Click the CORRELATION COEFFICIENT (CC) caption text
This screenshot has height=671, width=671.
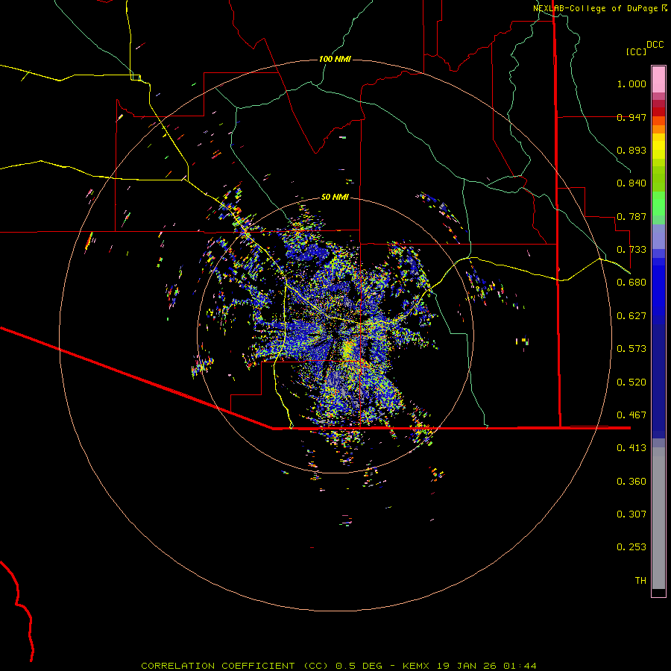235,666
